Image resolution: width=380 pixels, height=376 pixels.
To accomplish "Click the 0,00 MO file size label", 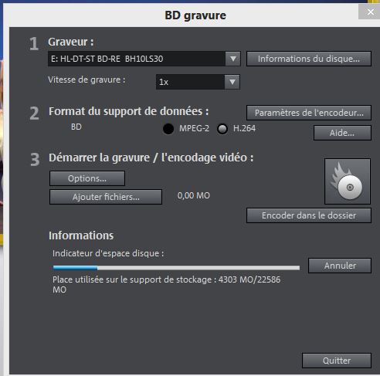I will click(x=194, y=195).
